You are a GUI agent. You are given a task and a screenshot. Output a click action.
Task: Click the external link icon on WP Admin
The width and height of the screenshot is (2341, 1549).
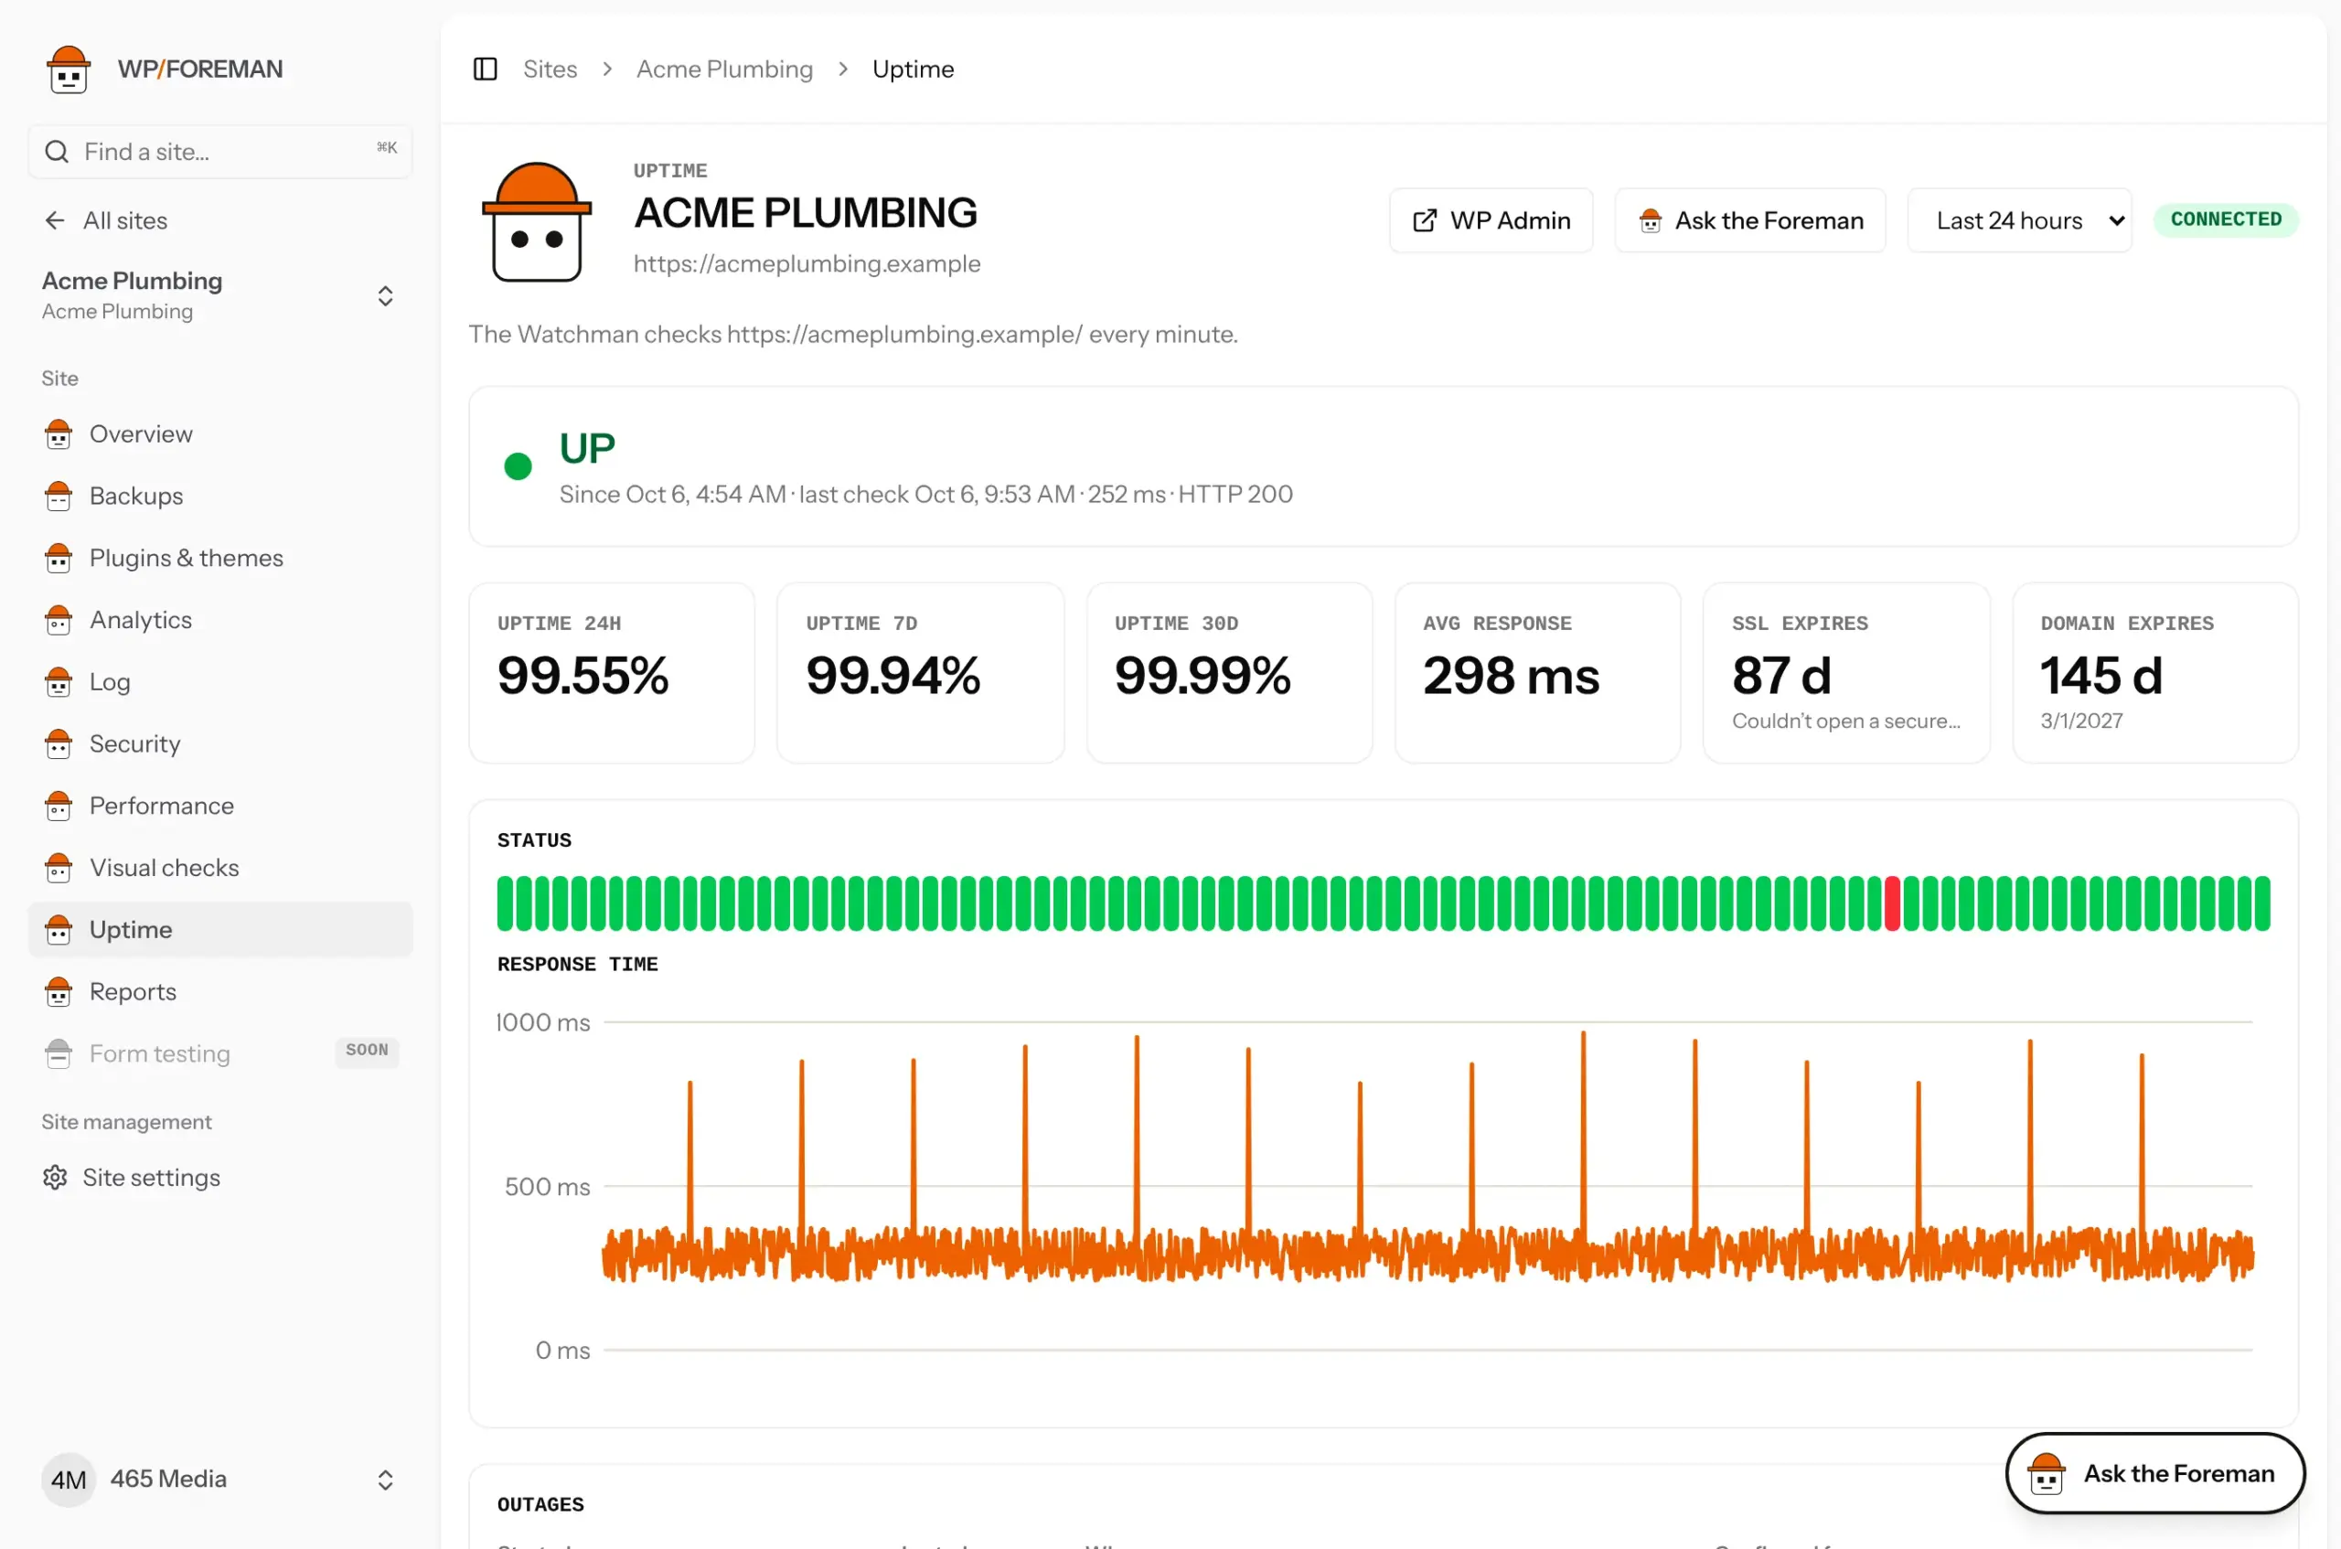coord(1425,220)
